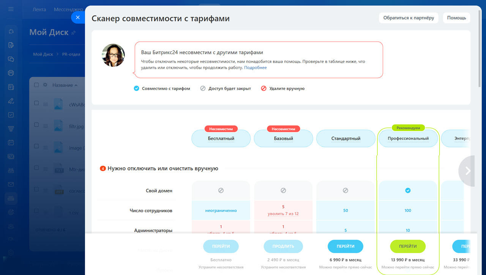Click ПЕРЕЙТИ for 6 990 ₽ Standard plan
486x275 pixels.
(x=346, y=246)
